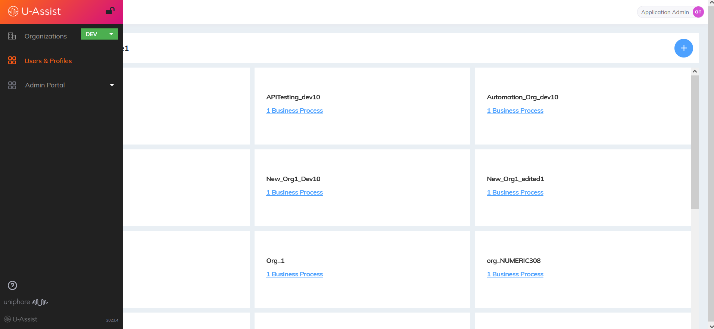Open the DEV environment dropdown
Viewport: 714px width, 329px height.
[x=100, y=34]
